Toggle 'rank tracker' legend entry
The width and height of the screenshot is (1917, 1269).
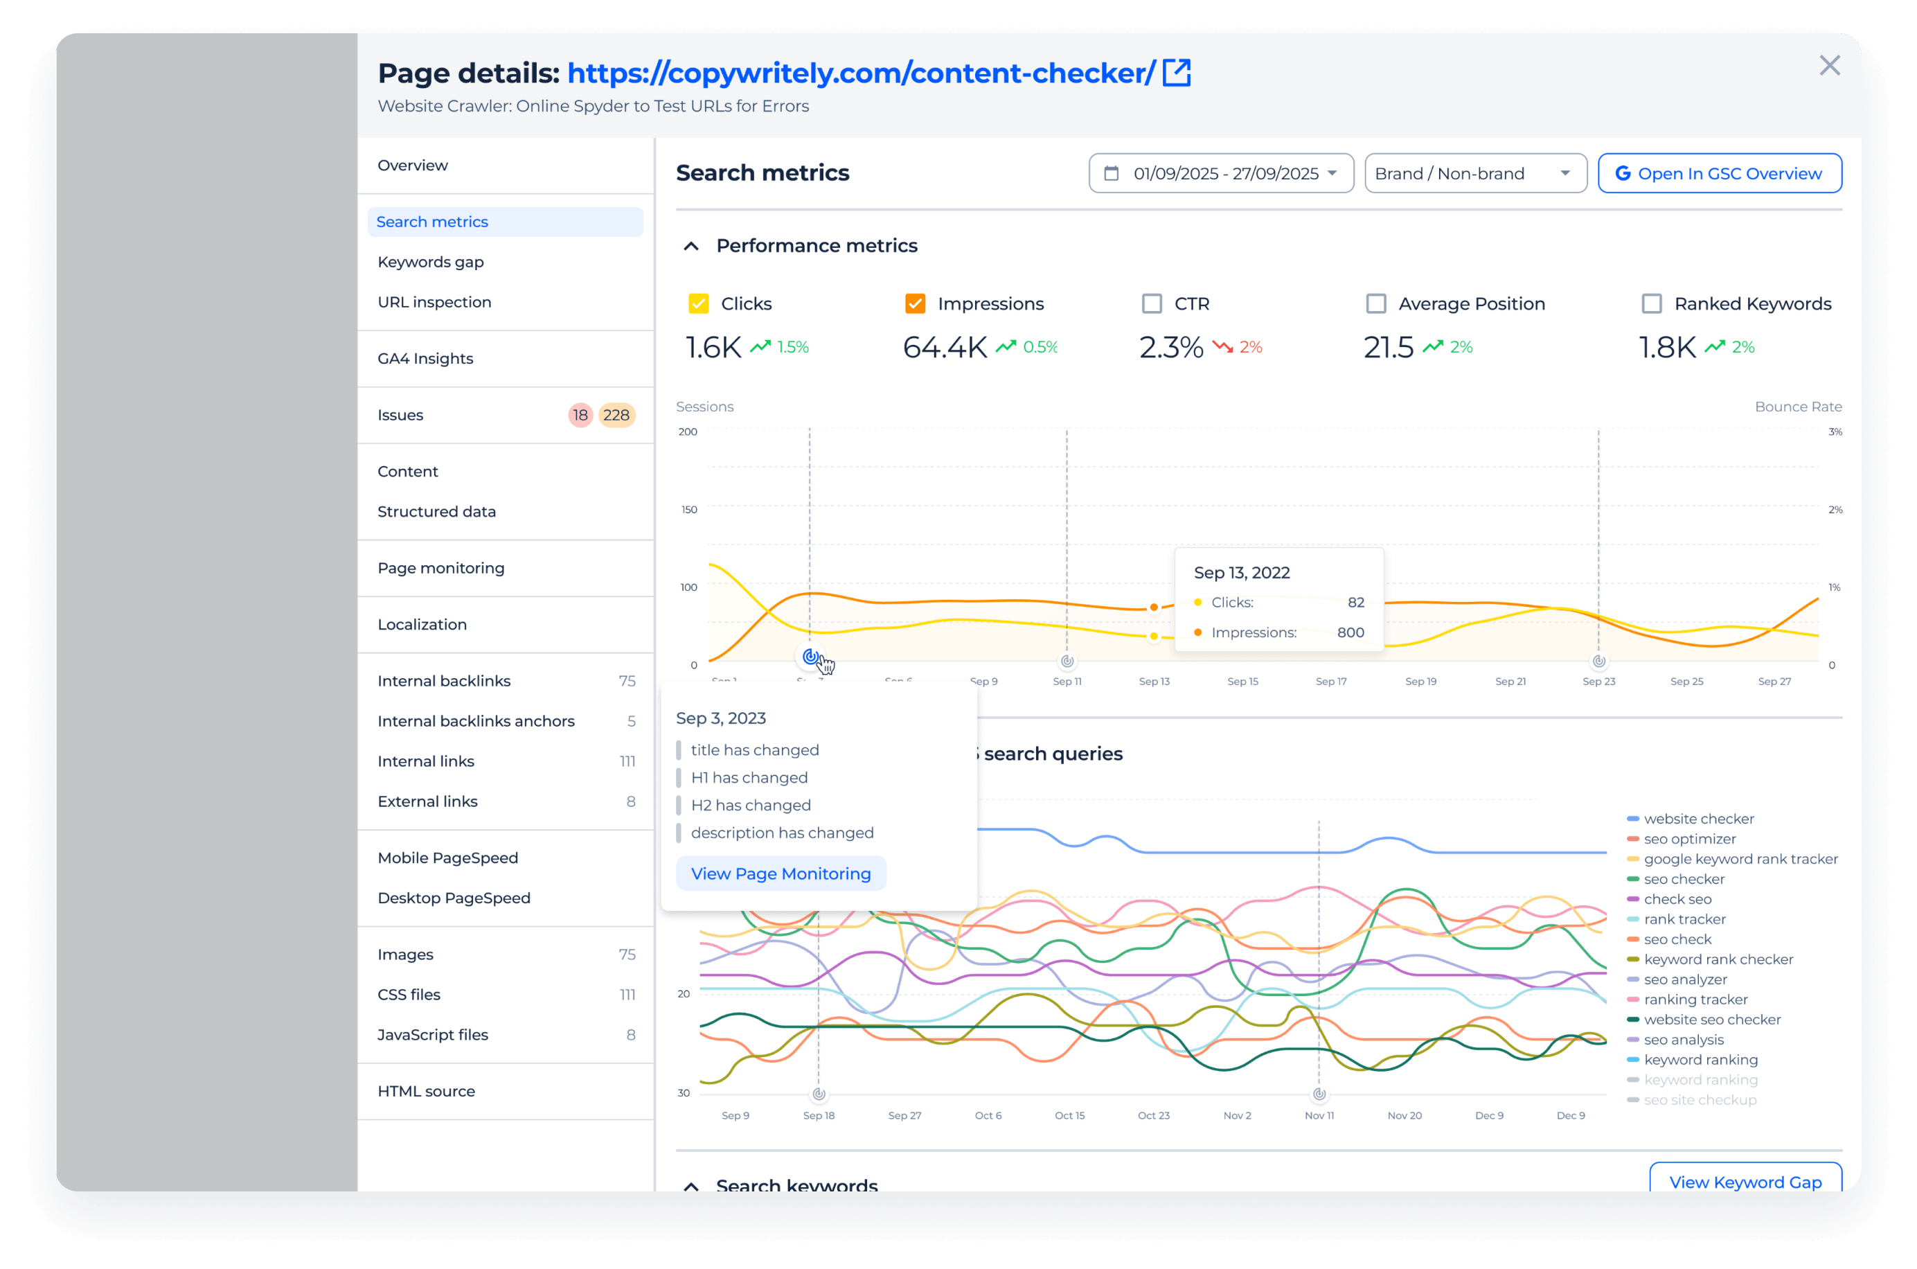point(1675,919)
